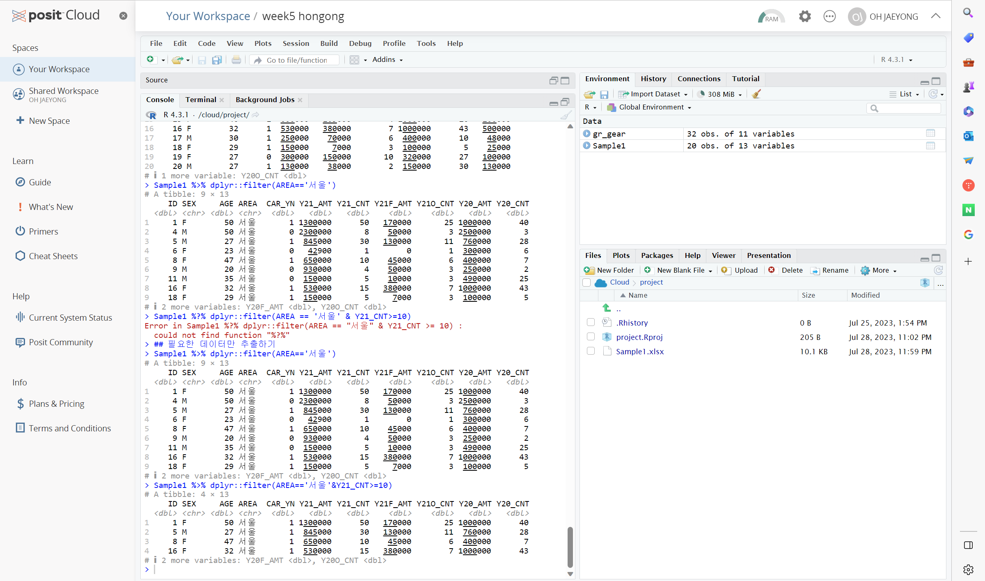Switch to the Packages tab

tap(657, 255)
